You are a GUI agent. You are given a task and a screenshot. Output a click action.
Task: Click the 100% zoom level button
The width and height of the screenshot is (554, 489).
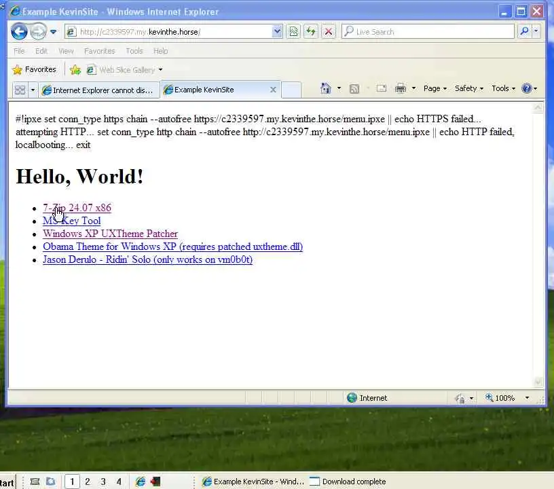tap(500, 398)
